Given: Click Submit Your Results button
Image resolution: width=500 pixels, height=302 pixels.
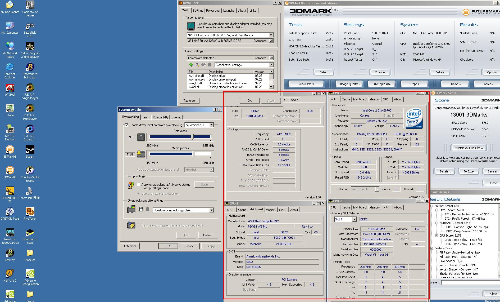Looking at the screenshot, I should (x=469, y=148).
